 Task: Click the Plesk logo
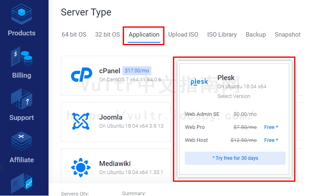point(199,82)
